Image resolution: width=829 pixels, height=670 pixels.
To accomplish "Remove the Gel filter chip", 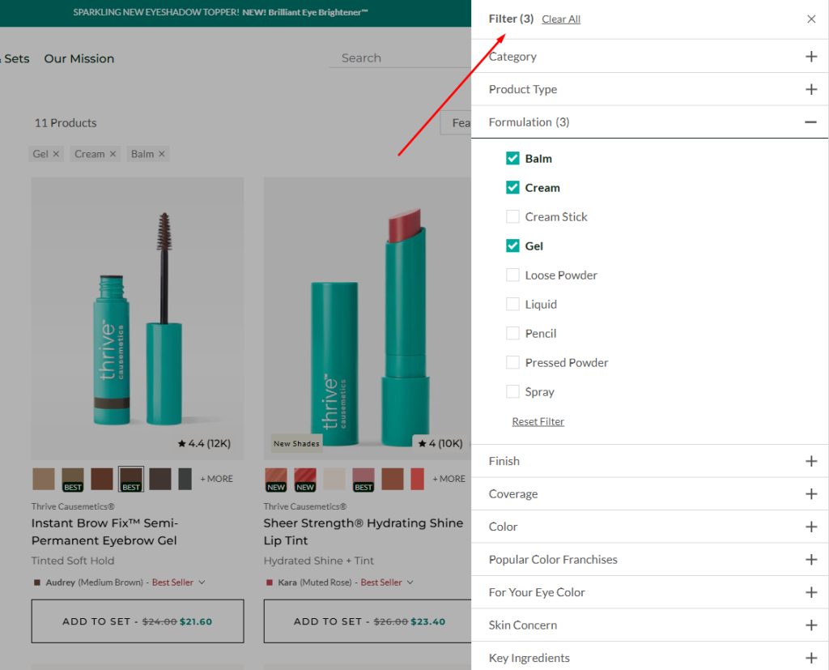I will coord(56,154).
